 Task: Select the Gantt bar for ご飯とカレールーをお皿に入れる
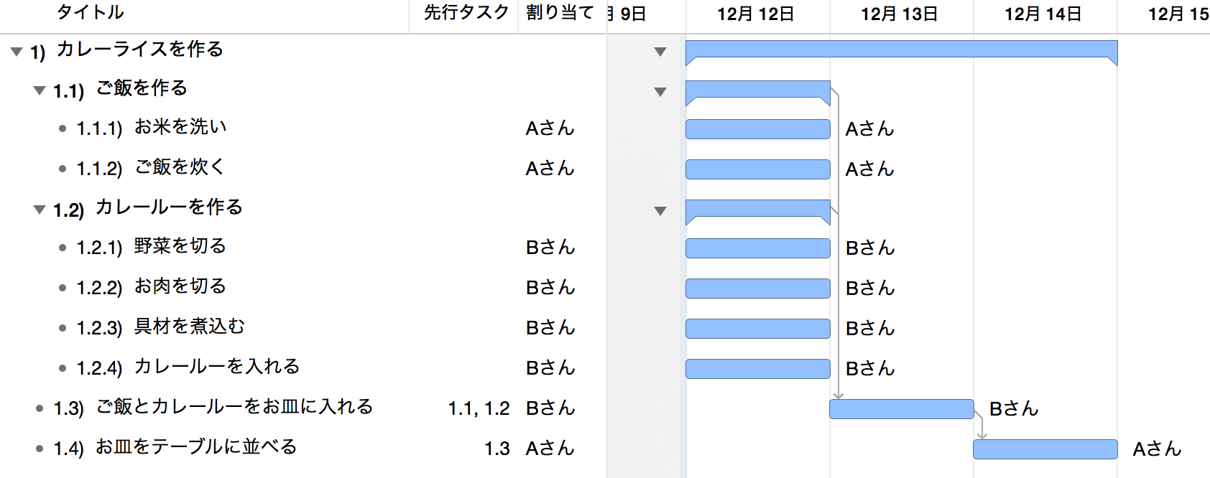point(902,409)
